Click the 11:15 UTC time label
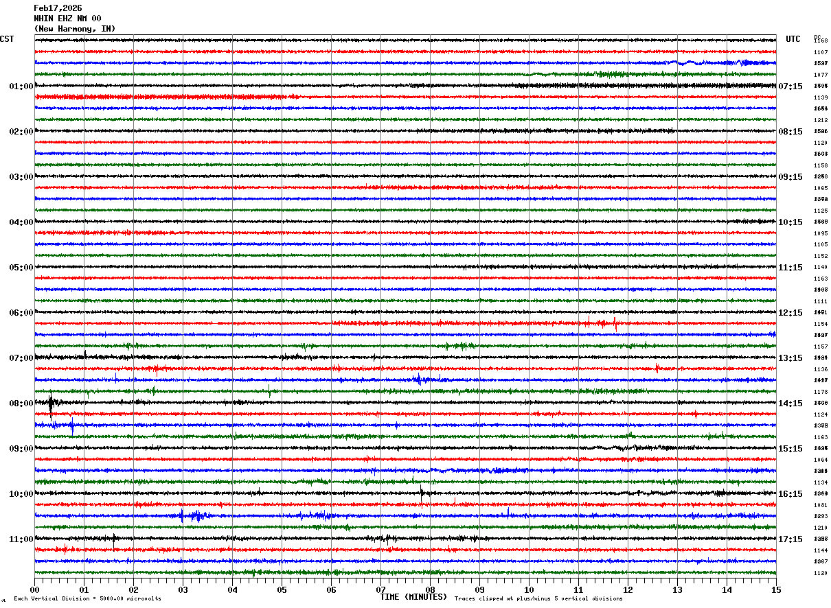 (x=790, y=268)
